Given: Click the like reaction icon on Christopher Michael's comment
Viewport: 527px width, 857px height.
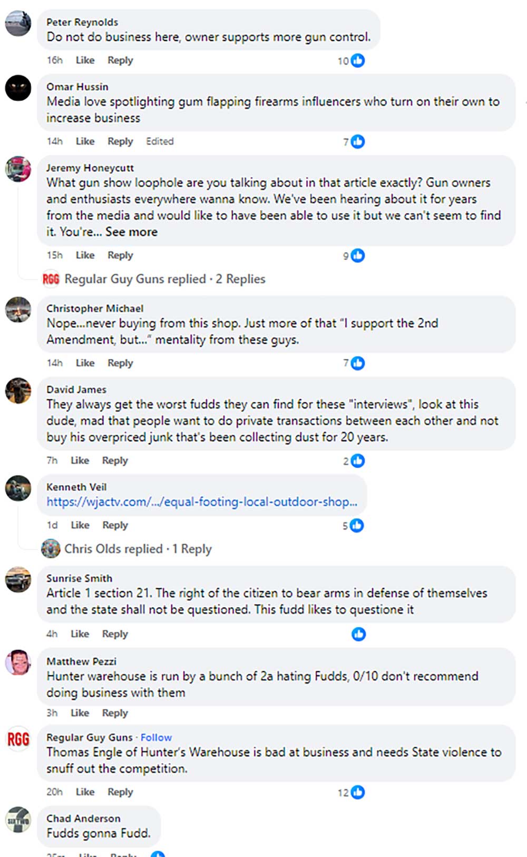Looking at the screenshot, I should point(358,363).
